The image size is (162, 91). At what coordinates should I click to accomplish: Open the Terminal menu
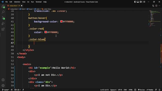(38, 2)
